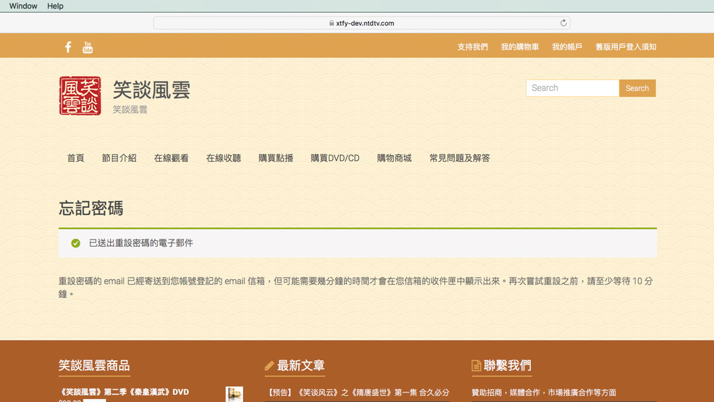Click the red seal site logo
The image size is (714, 402).
80,96
